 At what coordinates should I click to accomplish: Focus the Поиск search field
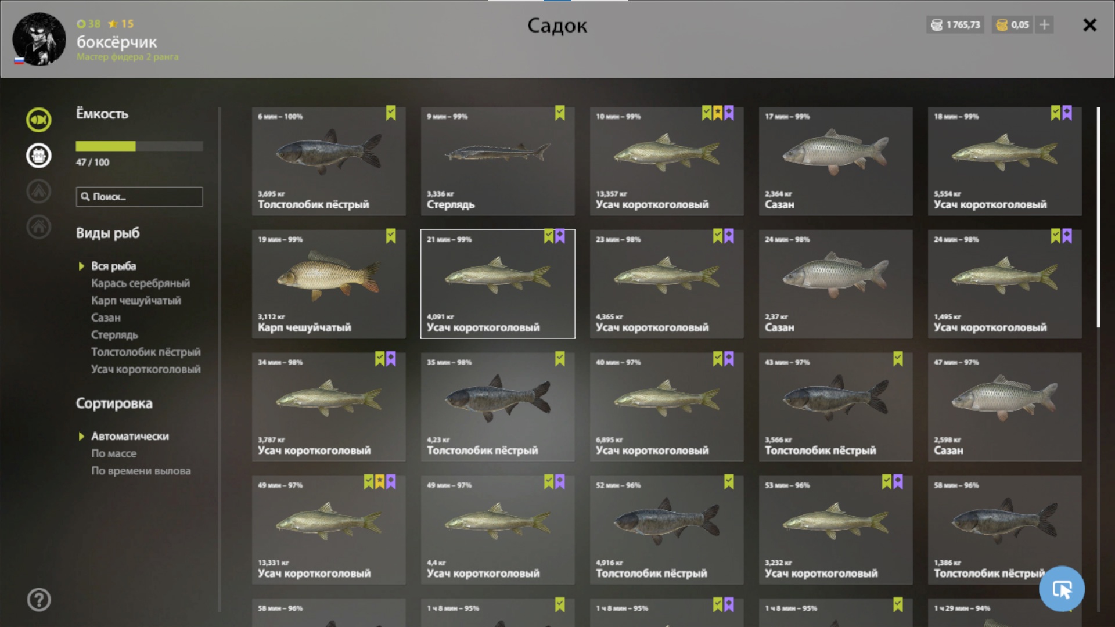click(x=139, y=196)
